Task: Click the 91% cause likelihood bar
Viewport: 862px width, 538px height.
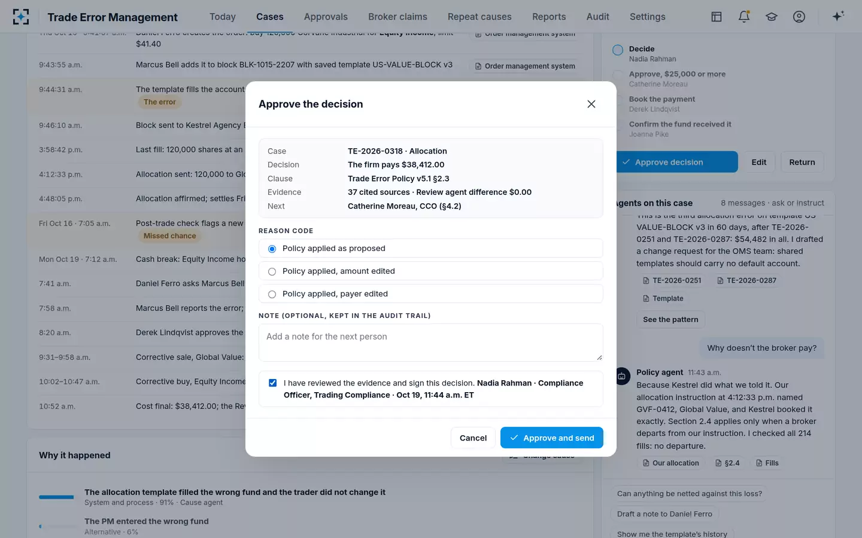Action: (56, 497)
